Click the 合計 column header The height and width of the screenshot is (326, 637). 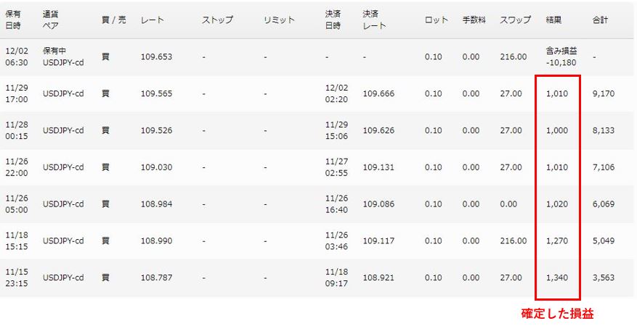[x=600, y=20]
